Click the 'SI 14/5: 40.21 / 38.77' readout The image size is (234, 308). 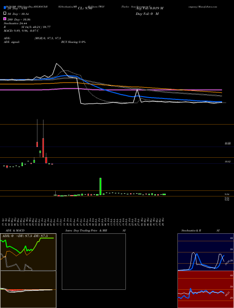[36, 27]
